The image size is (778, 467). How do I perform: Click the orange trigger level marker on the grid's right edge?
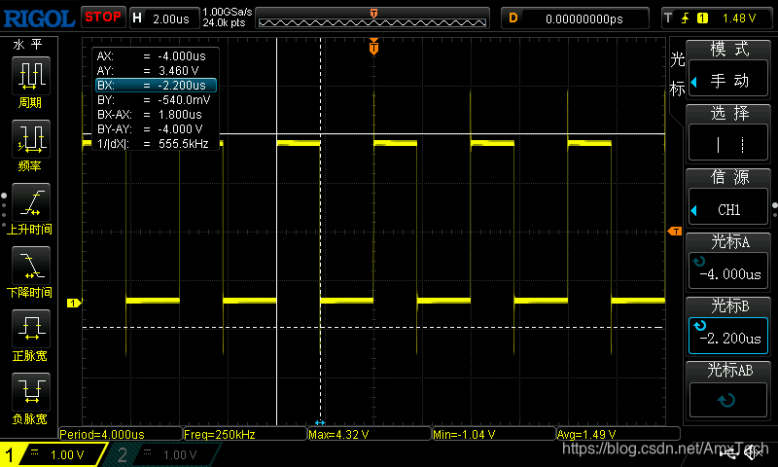point(675,232)
